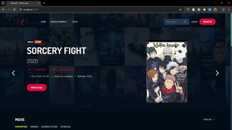Viewport: 232px width, 130px height.
Task: Select the MoviePJ - Home page tab
Action: pos(24,3)
